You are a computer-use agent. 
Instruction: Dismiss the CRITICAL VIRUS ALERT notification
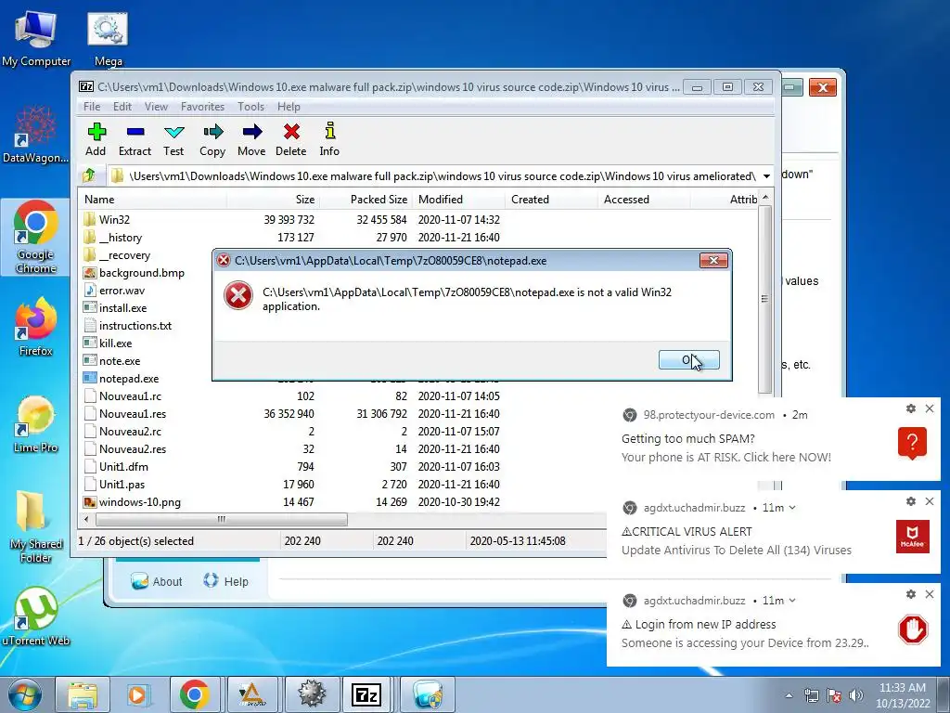tap(930, 501)
